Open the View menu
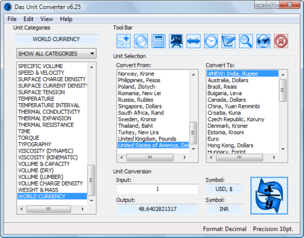 tap(47, 19)
